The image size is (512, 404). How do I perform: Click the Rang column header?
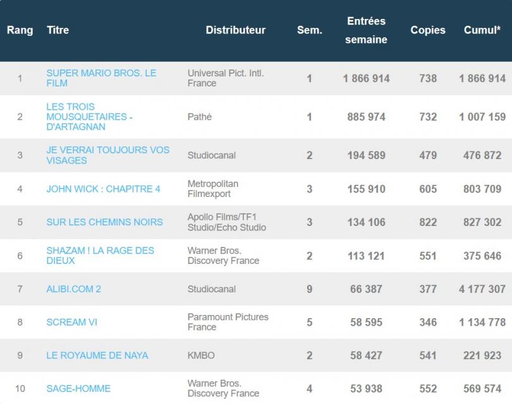[x=20, y=30]
